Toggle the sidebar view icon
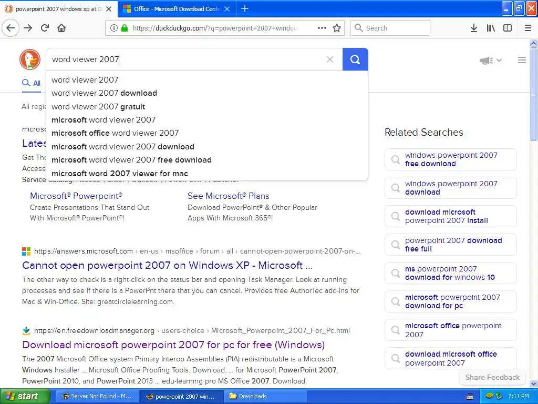The height and width of the screenshot is (404, 538). 508,28
